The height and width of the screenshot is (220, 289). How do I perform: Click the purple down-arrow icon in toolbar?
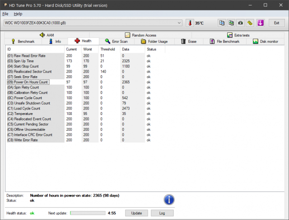point(261,23)
